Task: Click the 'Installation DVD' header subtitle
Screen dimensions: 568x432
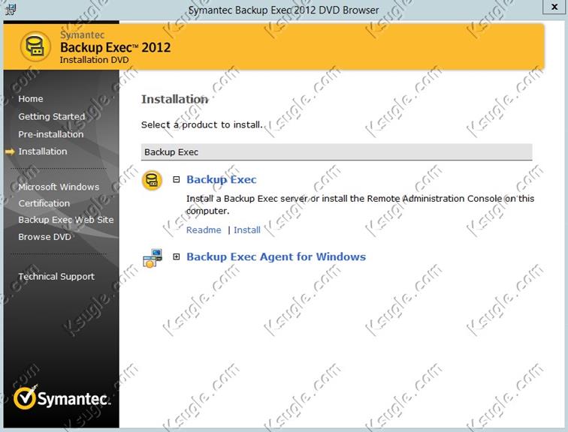Action: 94,60
